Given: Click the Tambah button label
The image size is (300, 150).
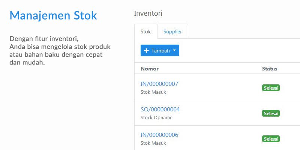Looking at the screenshot, I should click(160, 51).
